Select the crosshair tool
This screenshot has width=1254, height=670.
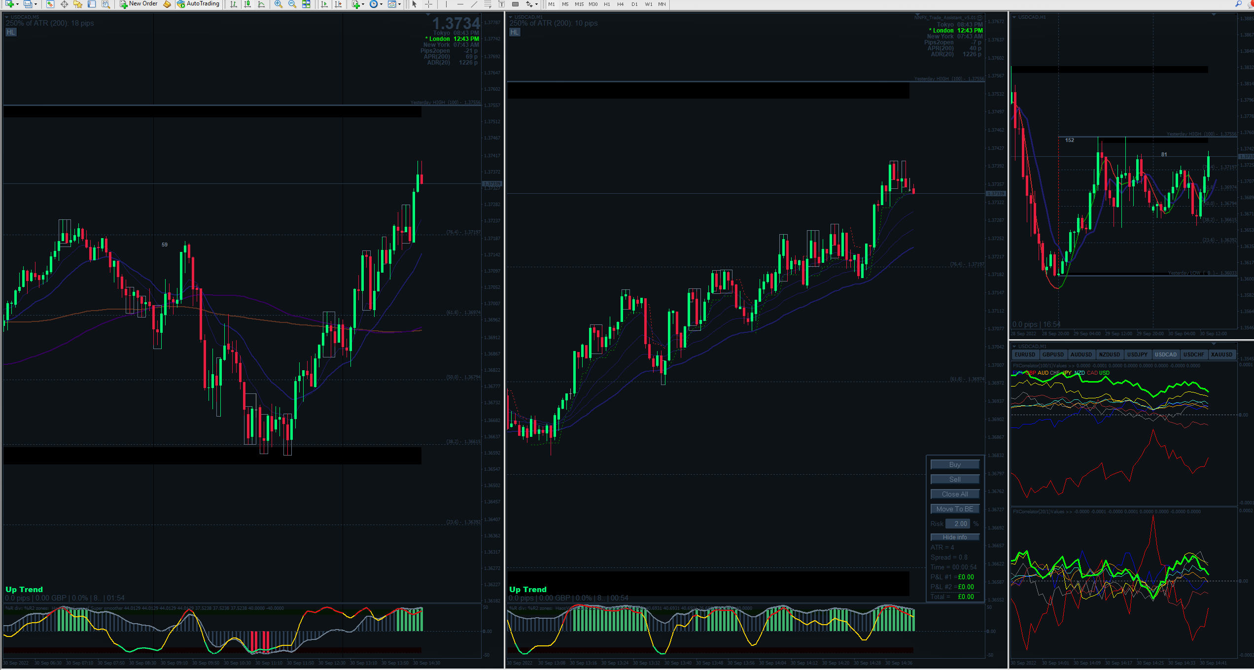coord(428,4)
